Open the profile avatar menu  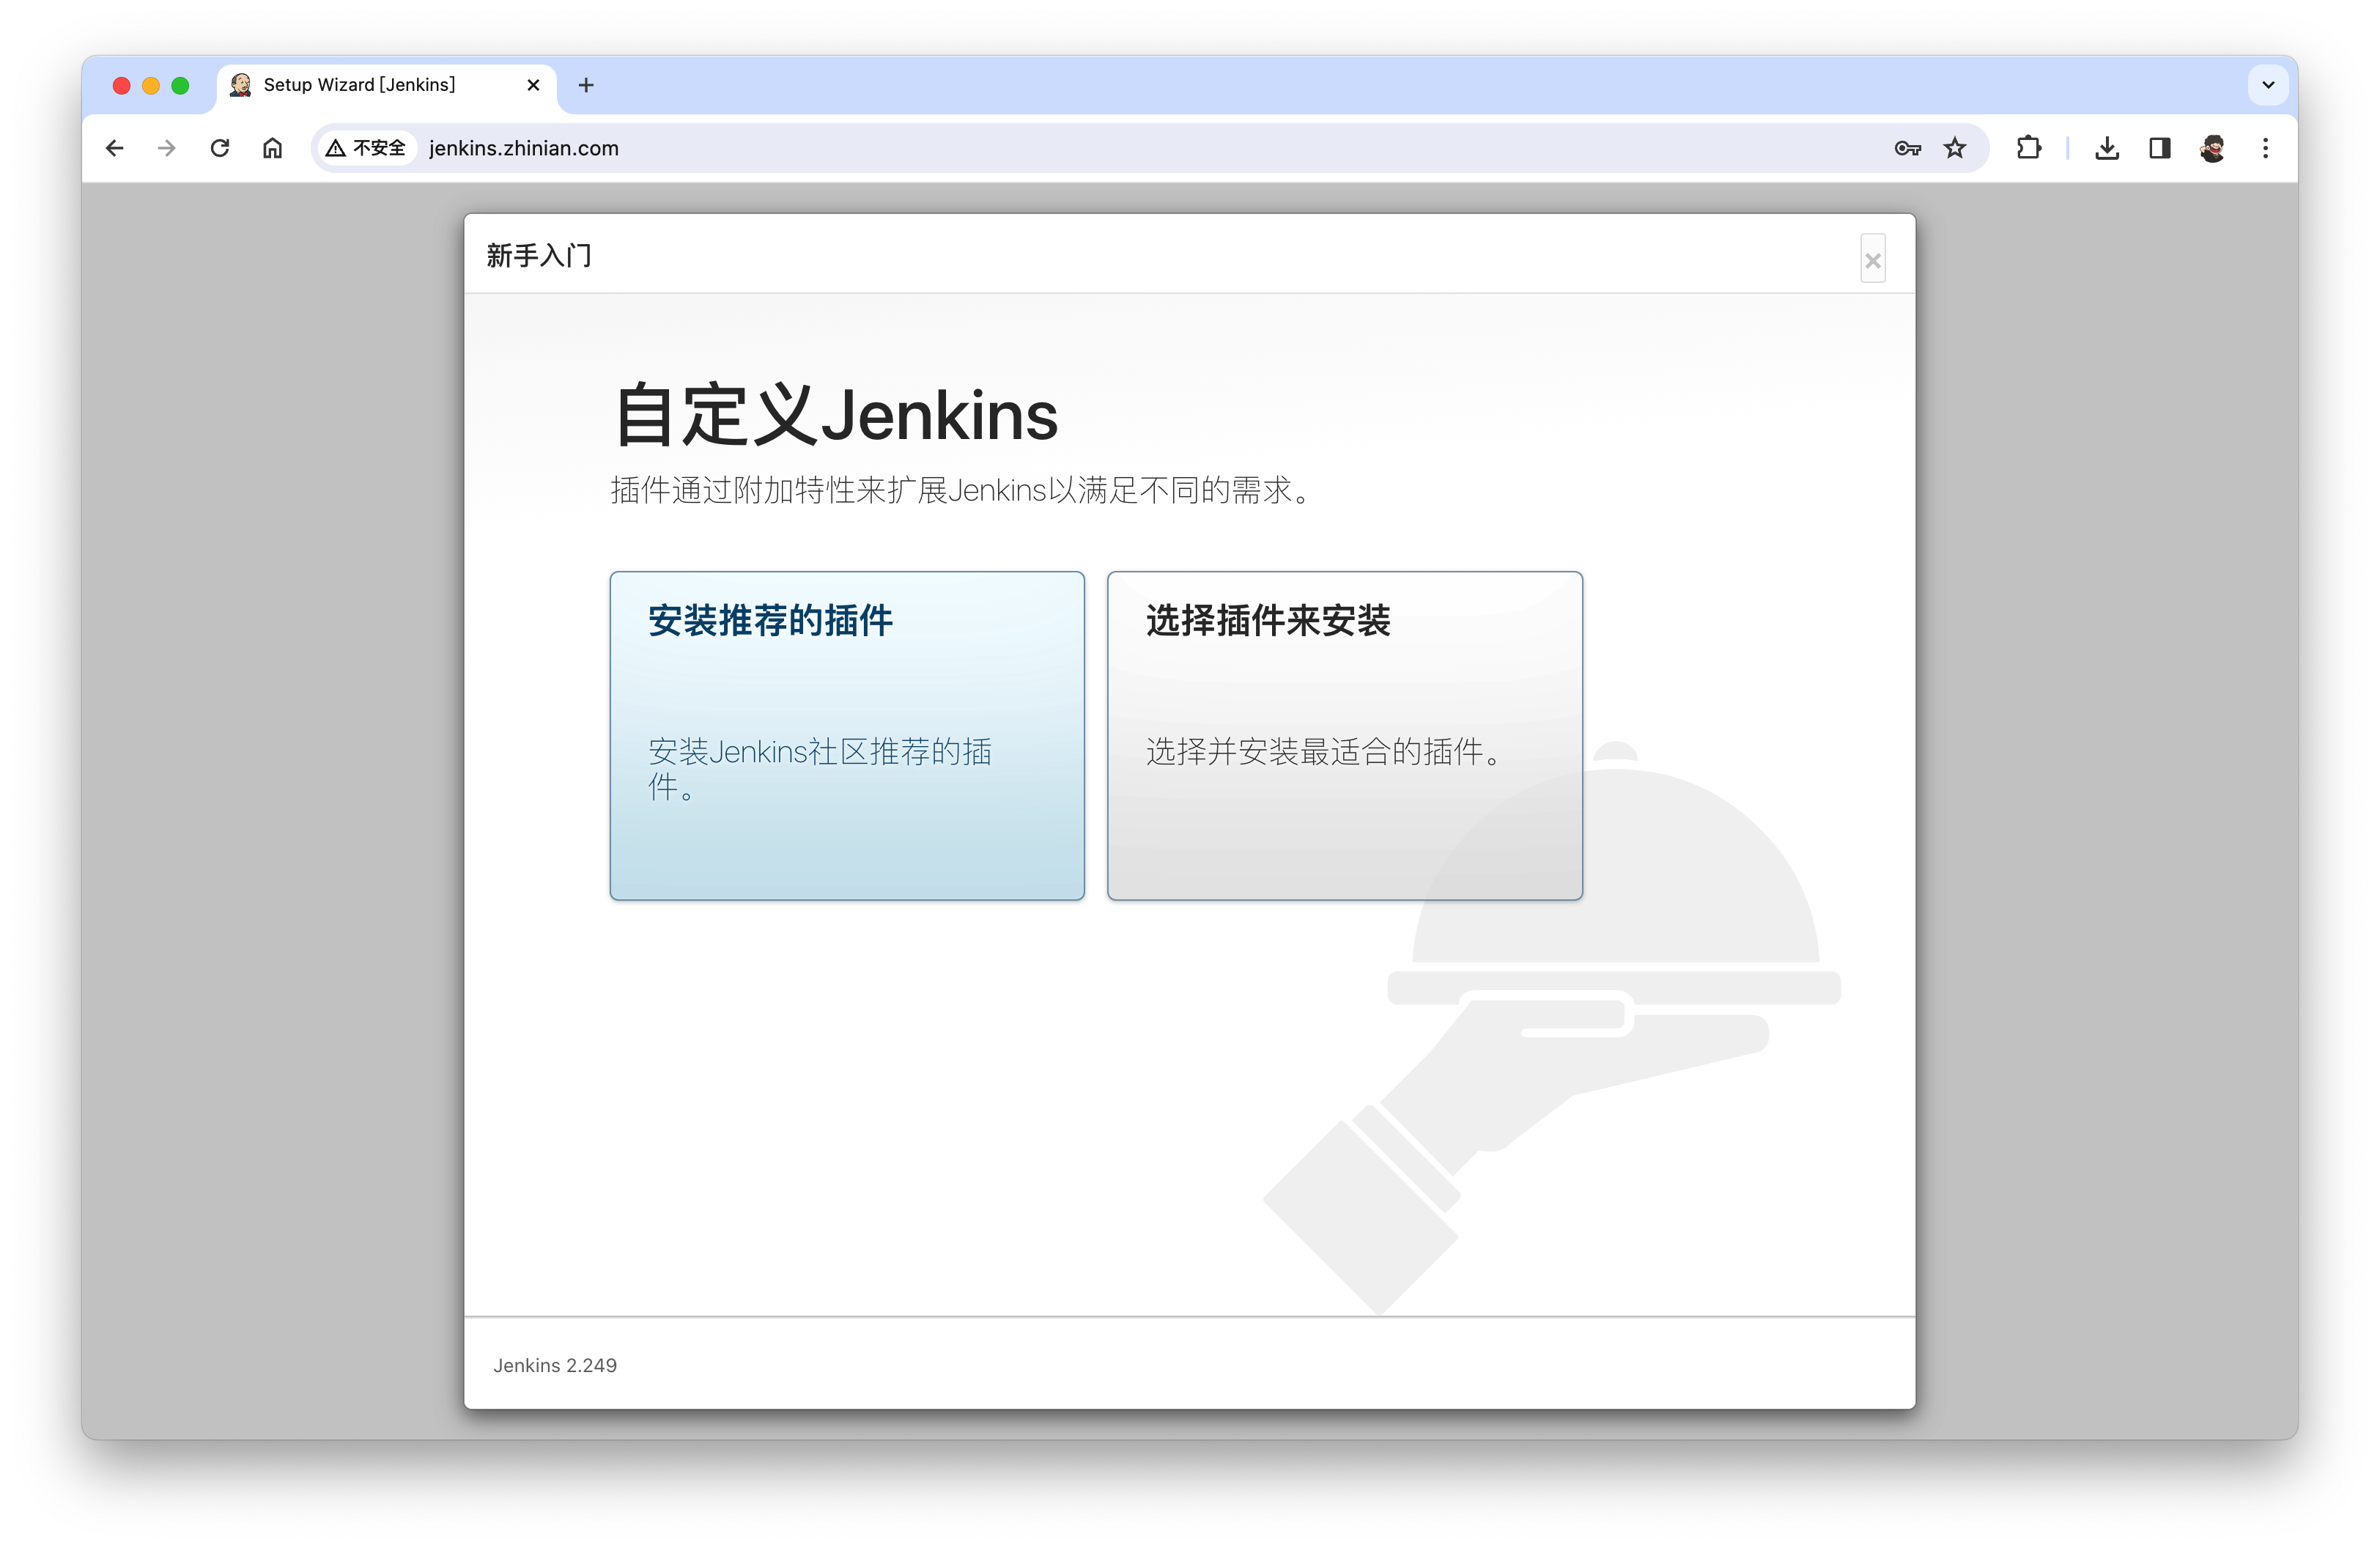(2212, 148)
